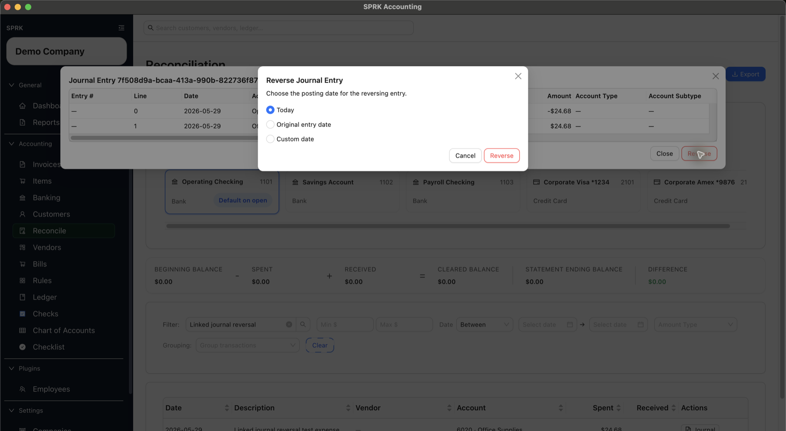This screenshot has width=786, height=431.
Task: Click the Checks sidebar icon
Action: (22, 314)
